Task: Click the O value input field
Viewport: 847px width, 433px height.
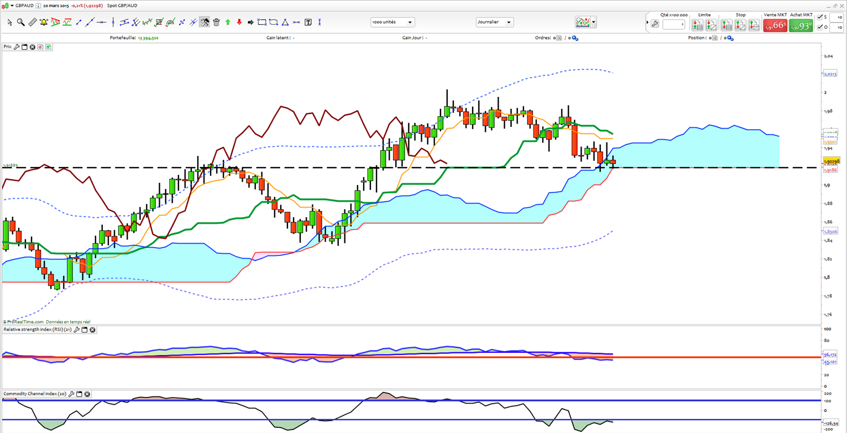Action: pyautogui.click(x=836, y=27)
